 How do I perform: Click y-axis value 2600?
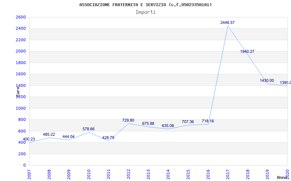coord(21,17)
